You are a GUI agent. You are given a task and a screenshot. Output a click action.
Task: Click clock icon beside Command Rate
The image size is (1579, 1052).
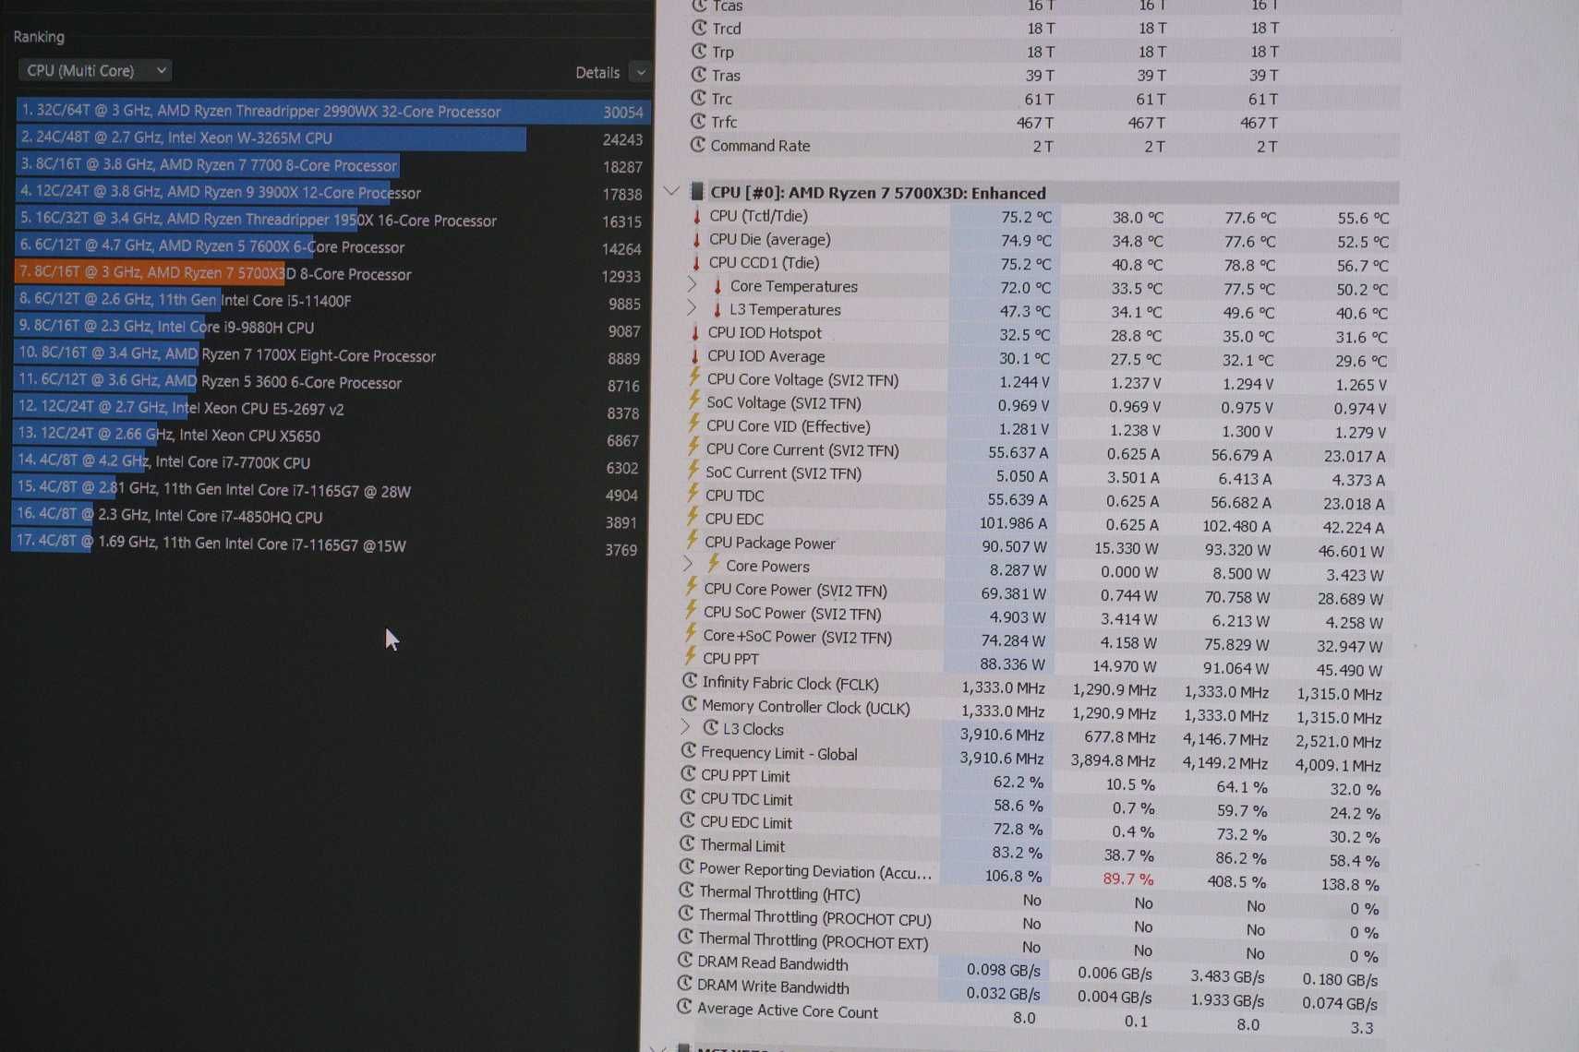point(698,145)
